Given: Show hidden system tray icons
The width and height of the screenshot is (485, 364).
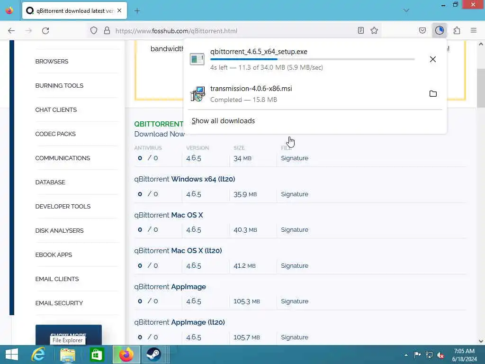Looking at the screenshot, I should 406,355.
